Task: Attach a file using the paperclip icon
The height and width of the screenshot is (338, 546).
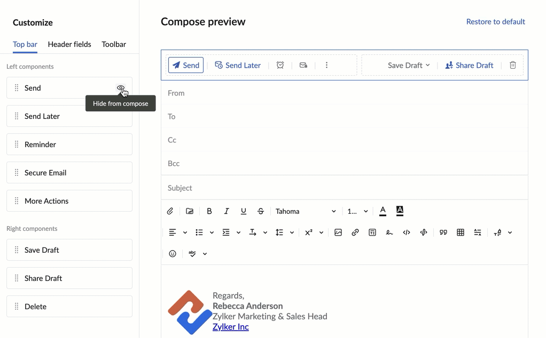Action: (x=170, y=211)
